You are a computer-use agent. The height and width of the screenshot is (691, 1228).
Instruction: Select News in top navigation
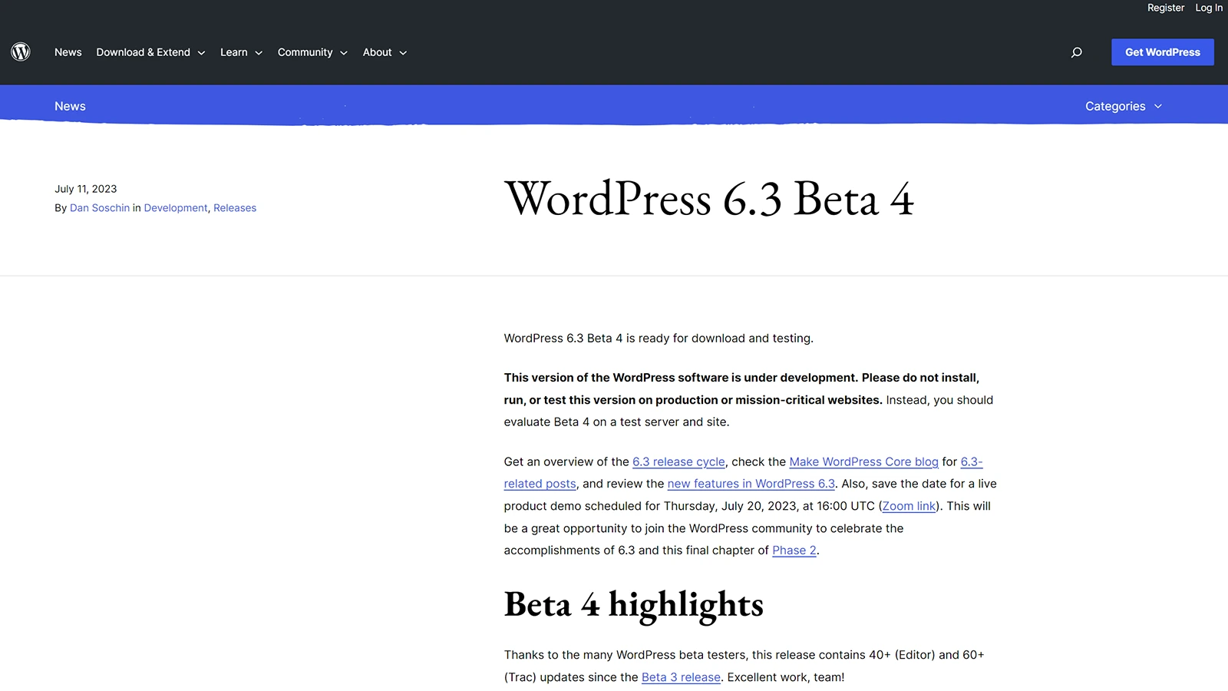tap(68, 52)
